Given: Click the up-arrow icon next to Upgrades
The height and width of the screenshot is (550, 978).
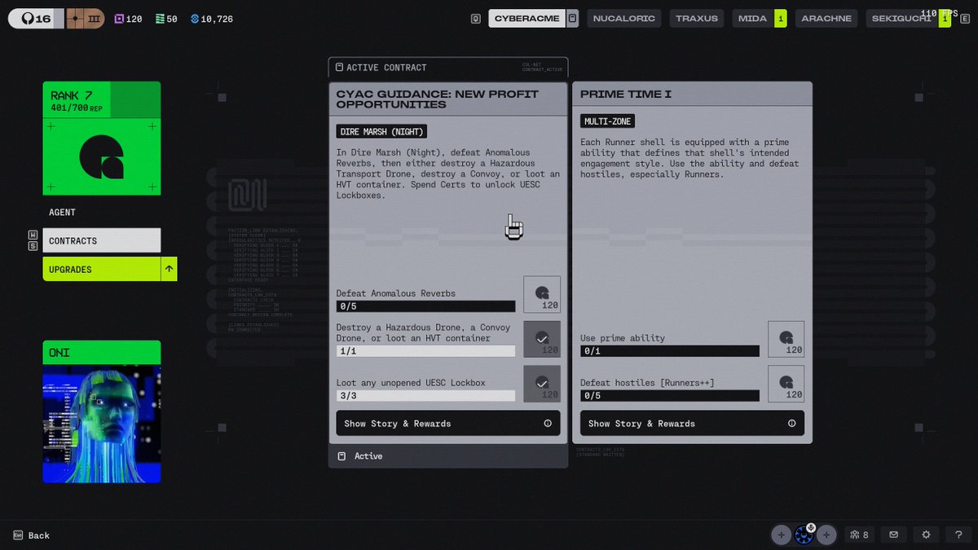Looking at the screenshot, I should click(x=169, y=269).
